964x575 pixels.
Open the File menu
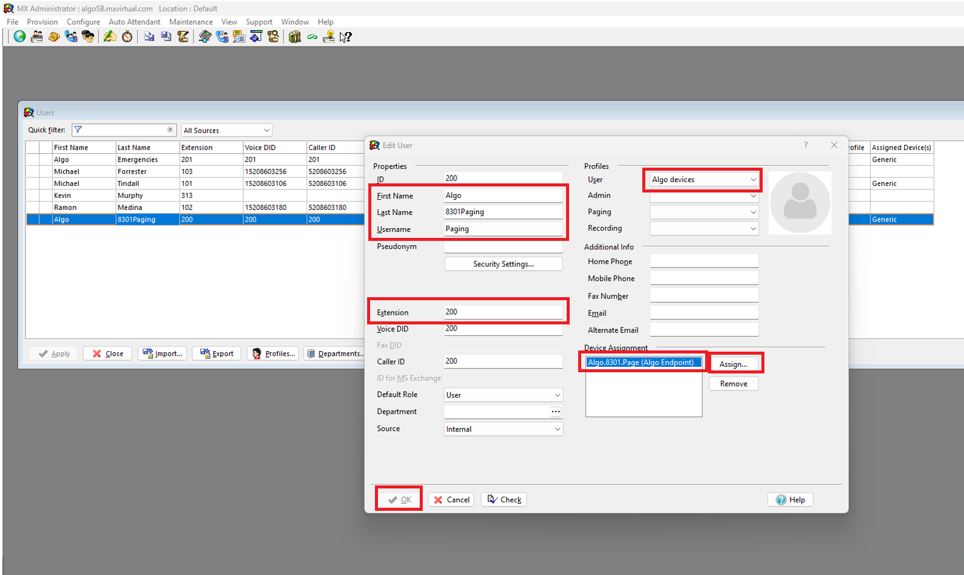pyautogui.click(x=13, y=22)
